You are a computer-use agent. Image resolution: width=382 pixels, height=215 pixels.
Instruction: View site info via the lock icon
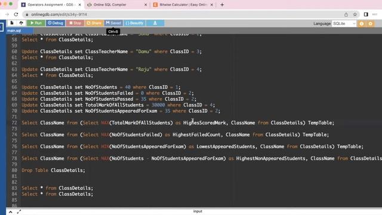27,14
